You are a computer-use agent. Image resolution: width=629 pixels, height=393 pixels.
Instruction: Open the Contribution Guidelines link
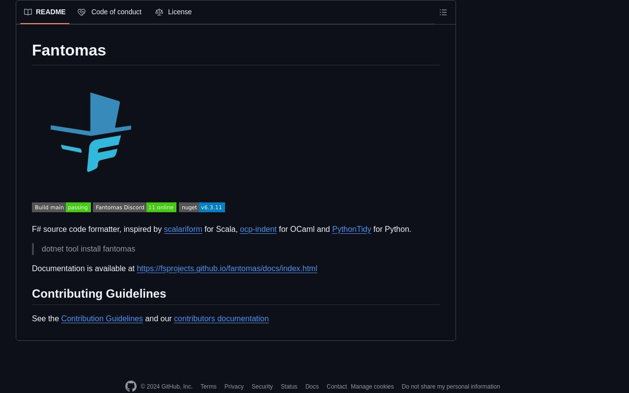coord(102,319)
